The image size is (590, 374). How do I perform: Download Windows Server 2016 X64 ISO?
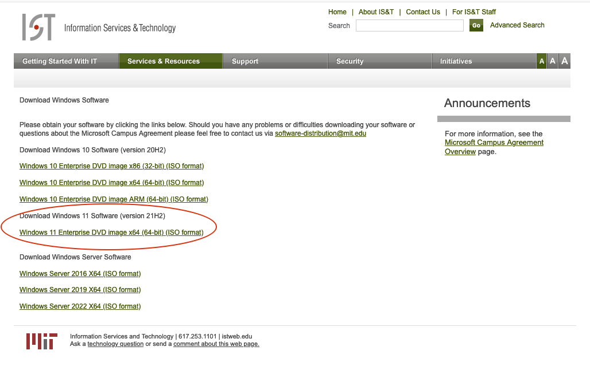point(80,274)
